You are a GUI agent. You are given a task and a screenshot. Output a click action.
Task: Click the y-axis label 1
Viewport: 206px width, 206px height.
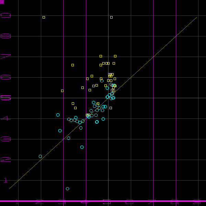click(x=5, y=180)
